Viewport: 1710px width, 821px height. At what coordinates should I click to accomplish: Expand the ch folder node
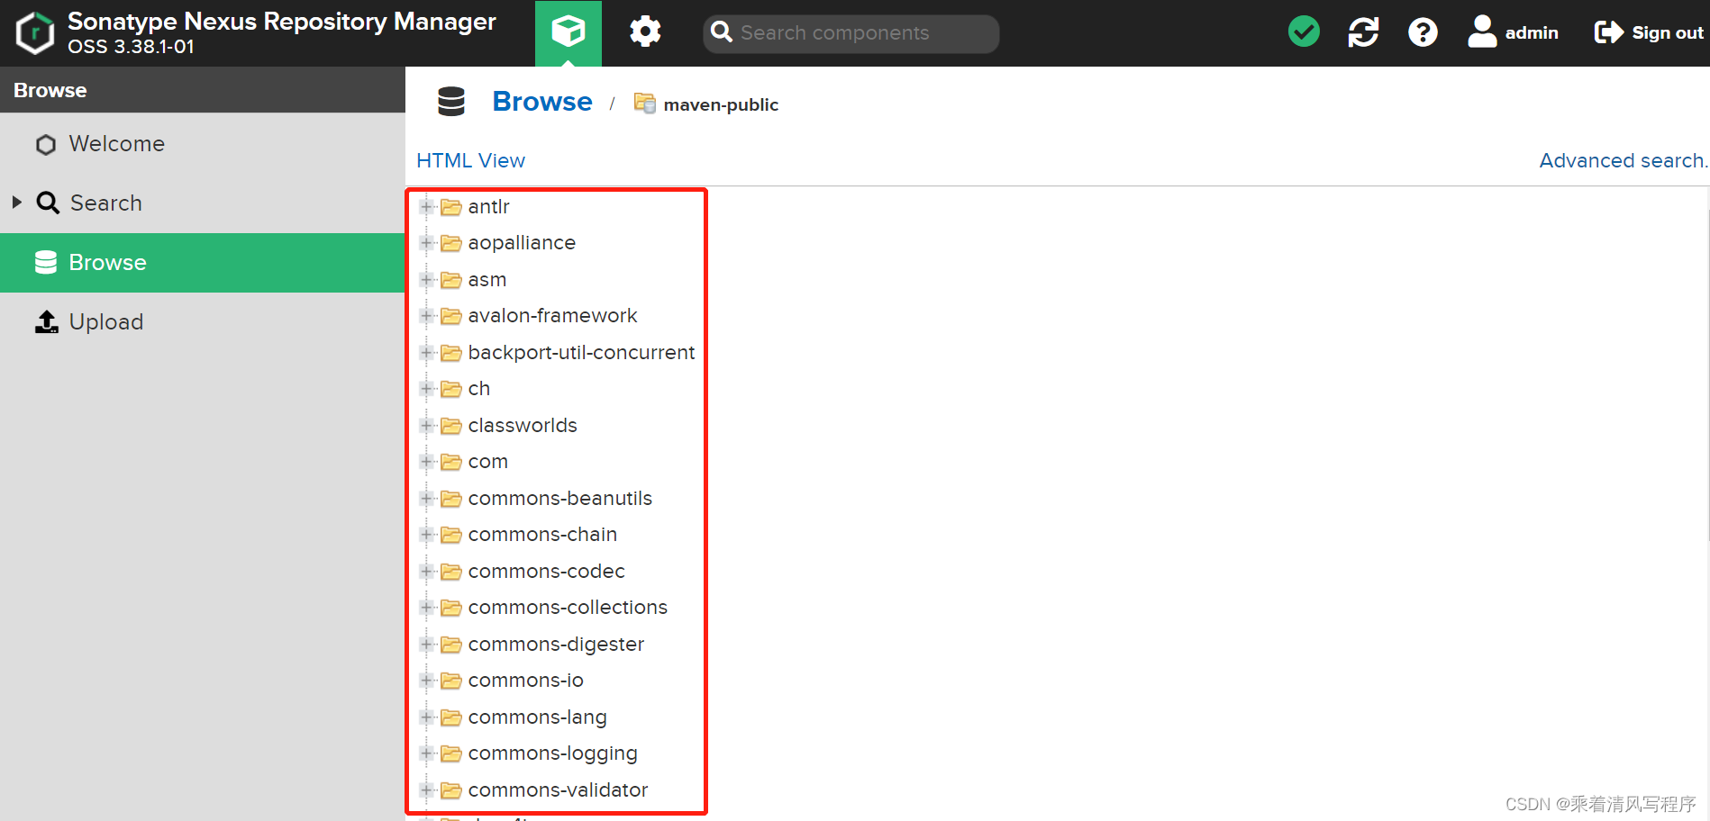[427, 389]
